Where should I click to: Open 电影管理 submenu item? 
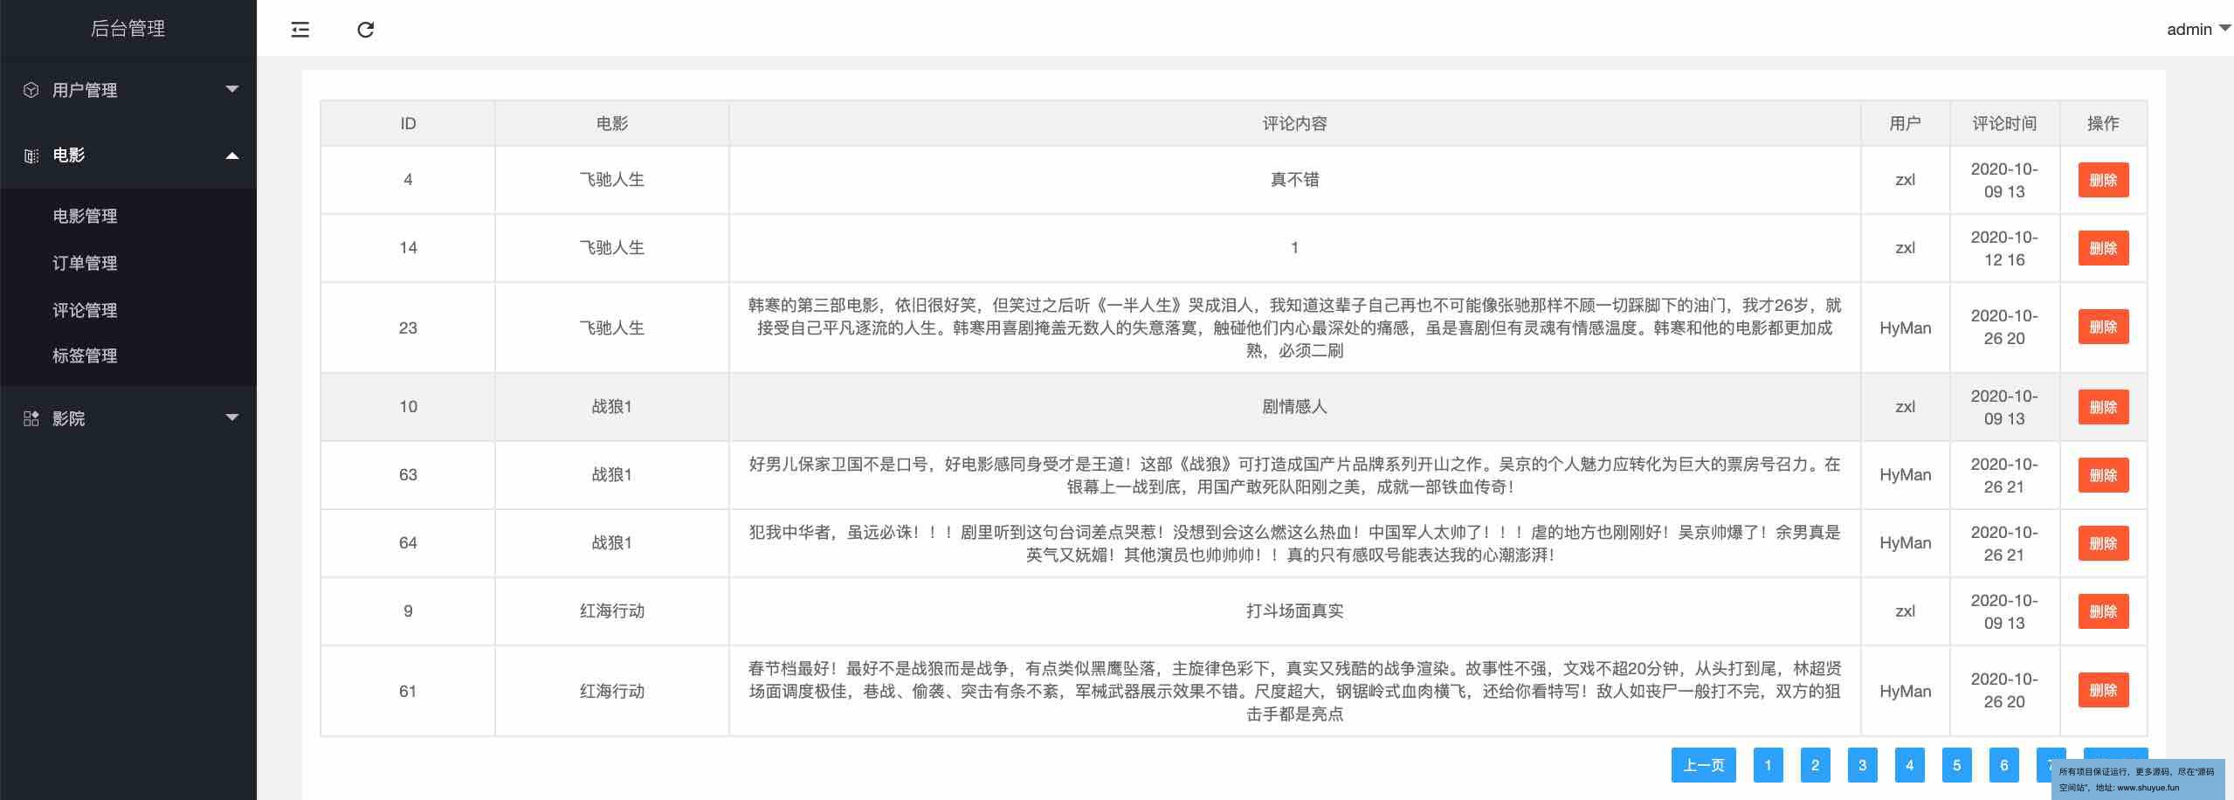85,216
